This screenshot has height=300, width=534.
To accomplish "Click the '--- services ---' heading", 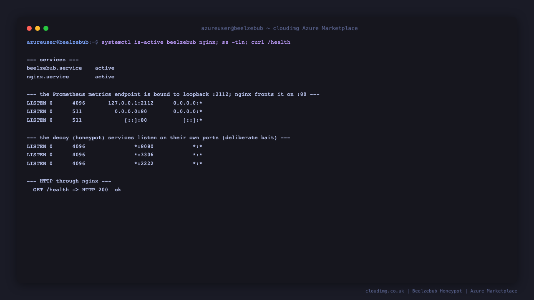I will (x=53, y=60).
